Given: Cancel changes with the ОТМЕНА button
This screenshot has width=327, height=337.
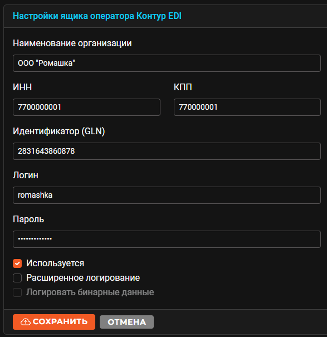Looking at the screenshot, I should (126, 322).
